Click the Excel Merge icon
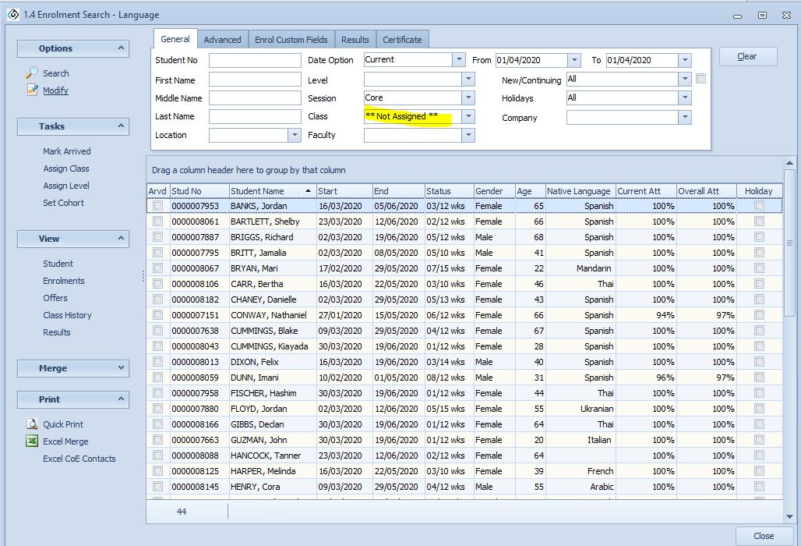801x546 pixels. point(32,441)
